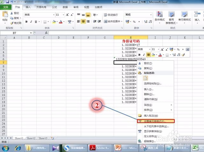Click the paste option clipboard icon in context menu

tap(145, 78)
